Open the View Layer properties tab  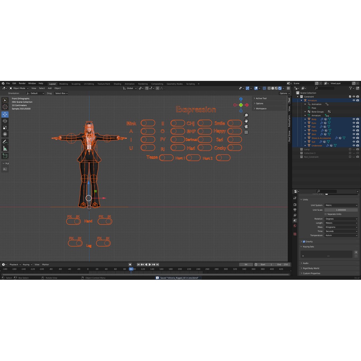[295, 215]
